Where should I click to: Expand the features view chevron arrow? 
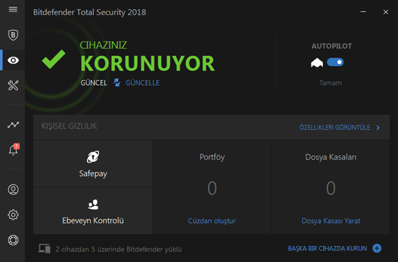coord(378,128)
